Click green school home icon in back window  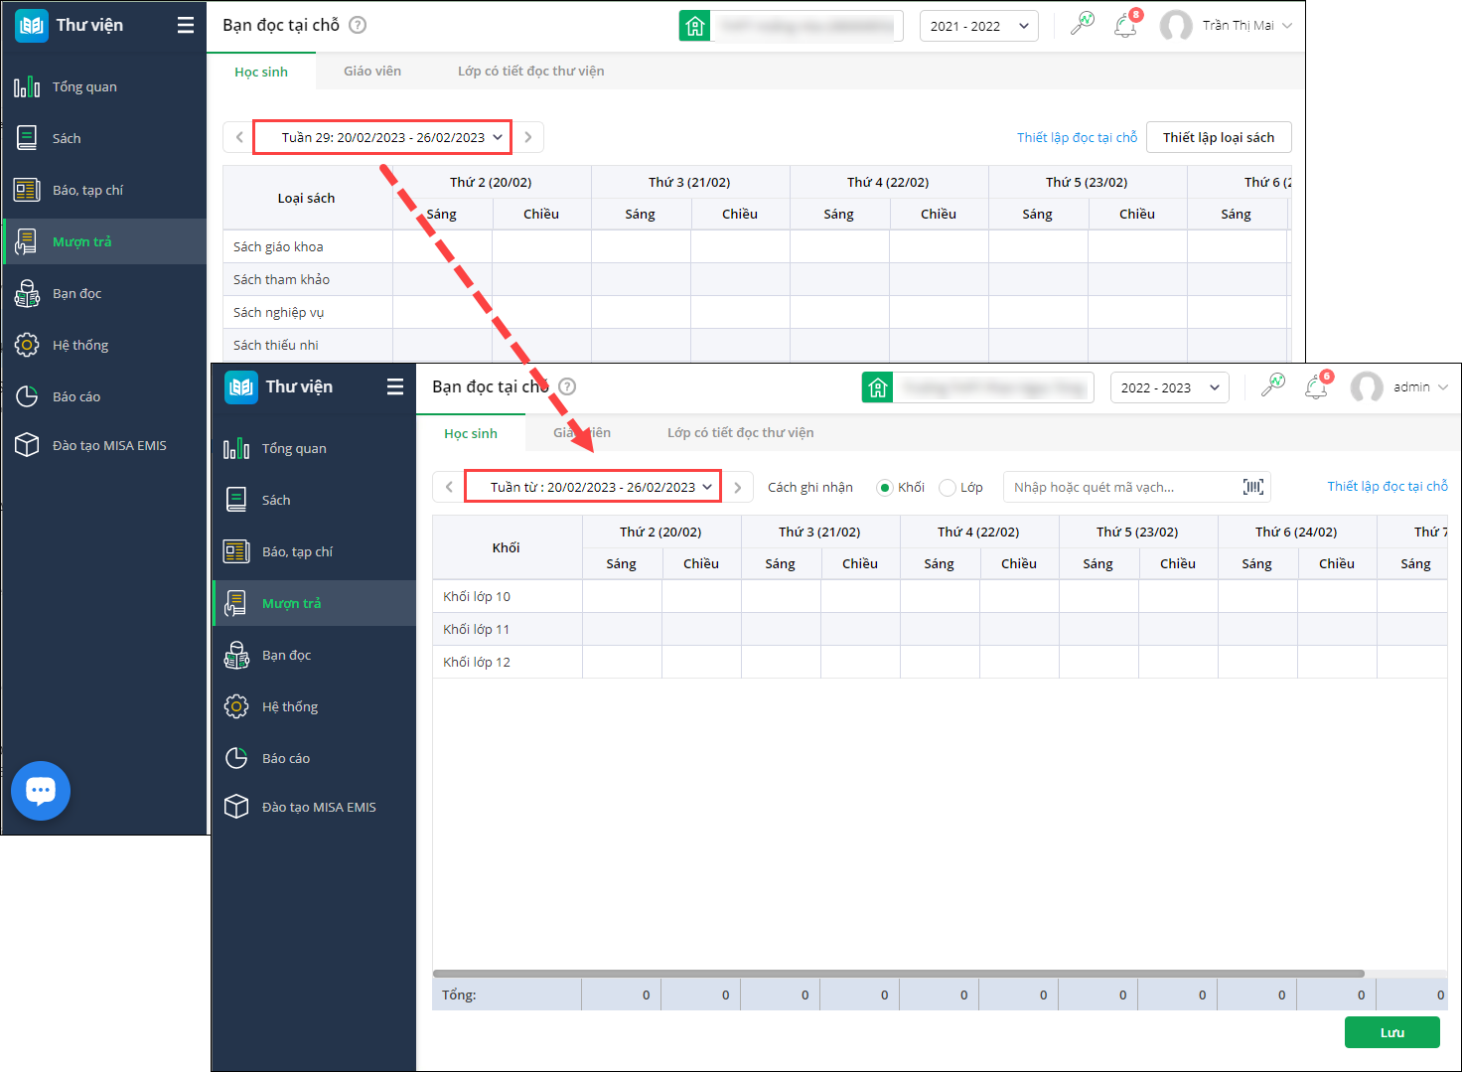695,26
